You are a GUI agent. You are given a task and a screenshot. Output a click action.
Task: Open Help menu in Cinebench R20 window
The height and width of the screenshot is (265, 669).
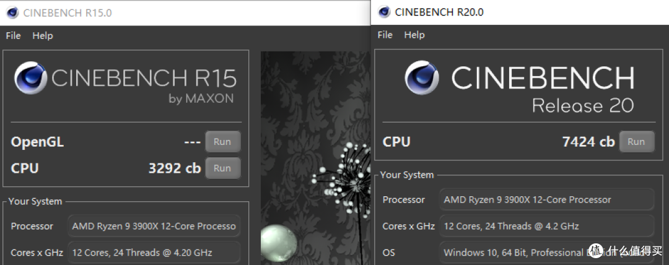(414, 35)
